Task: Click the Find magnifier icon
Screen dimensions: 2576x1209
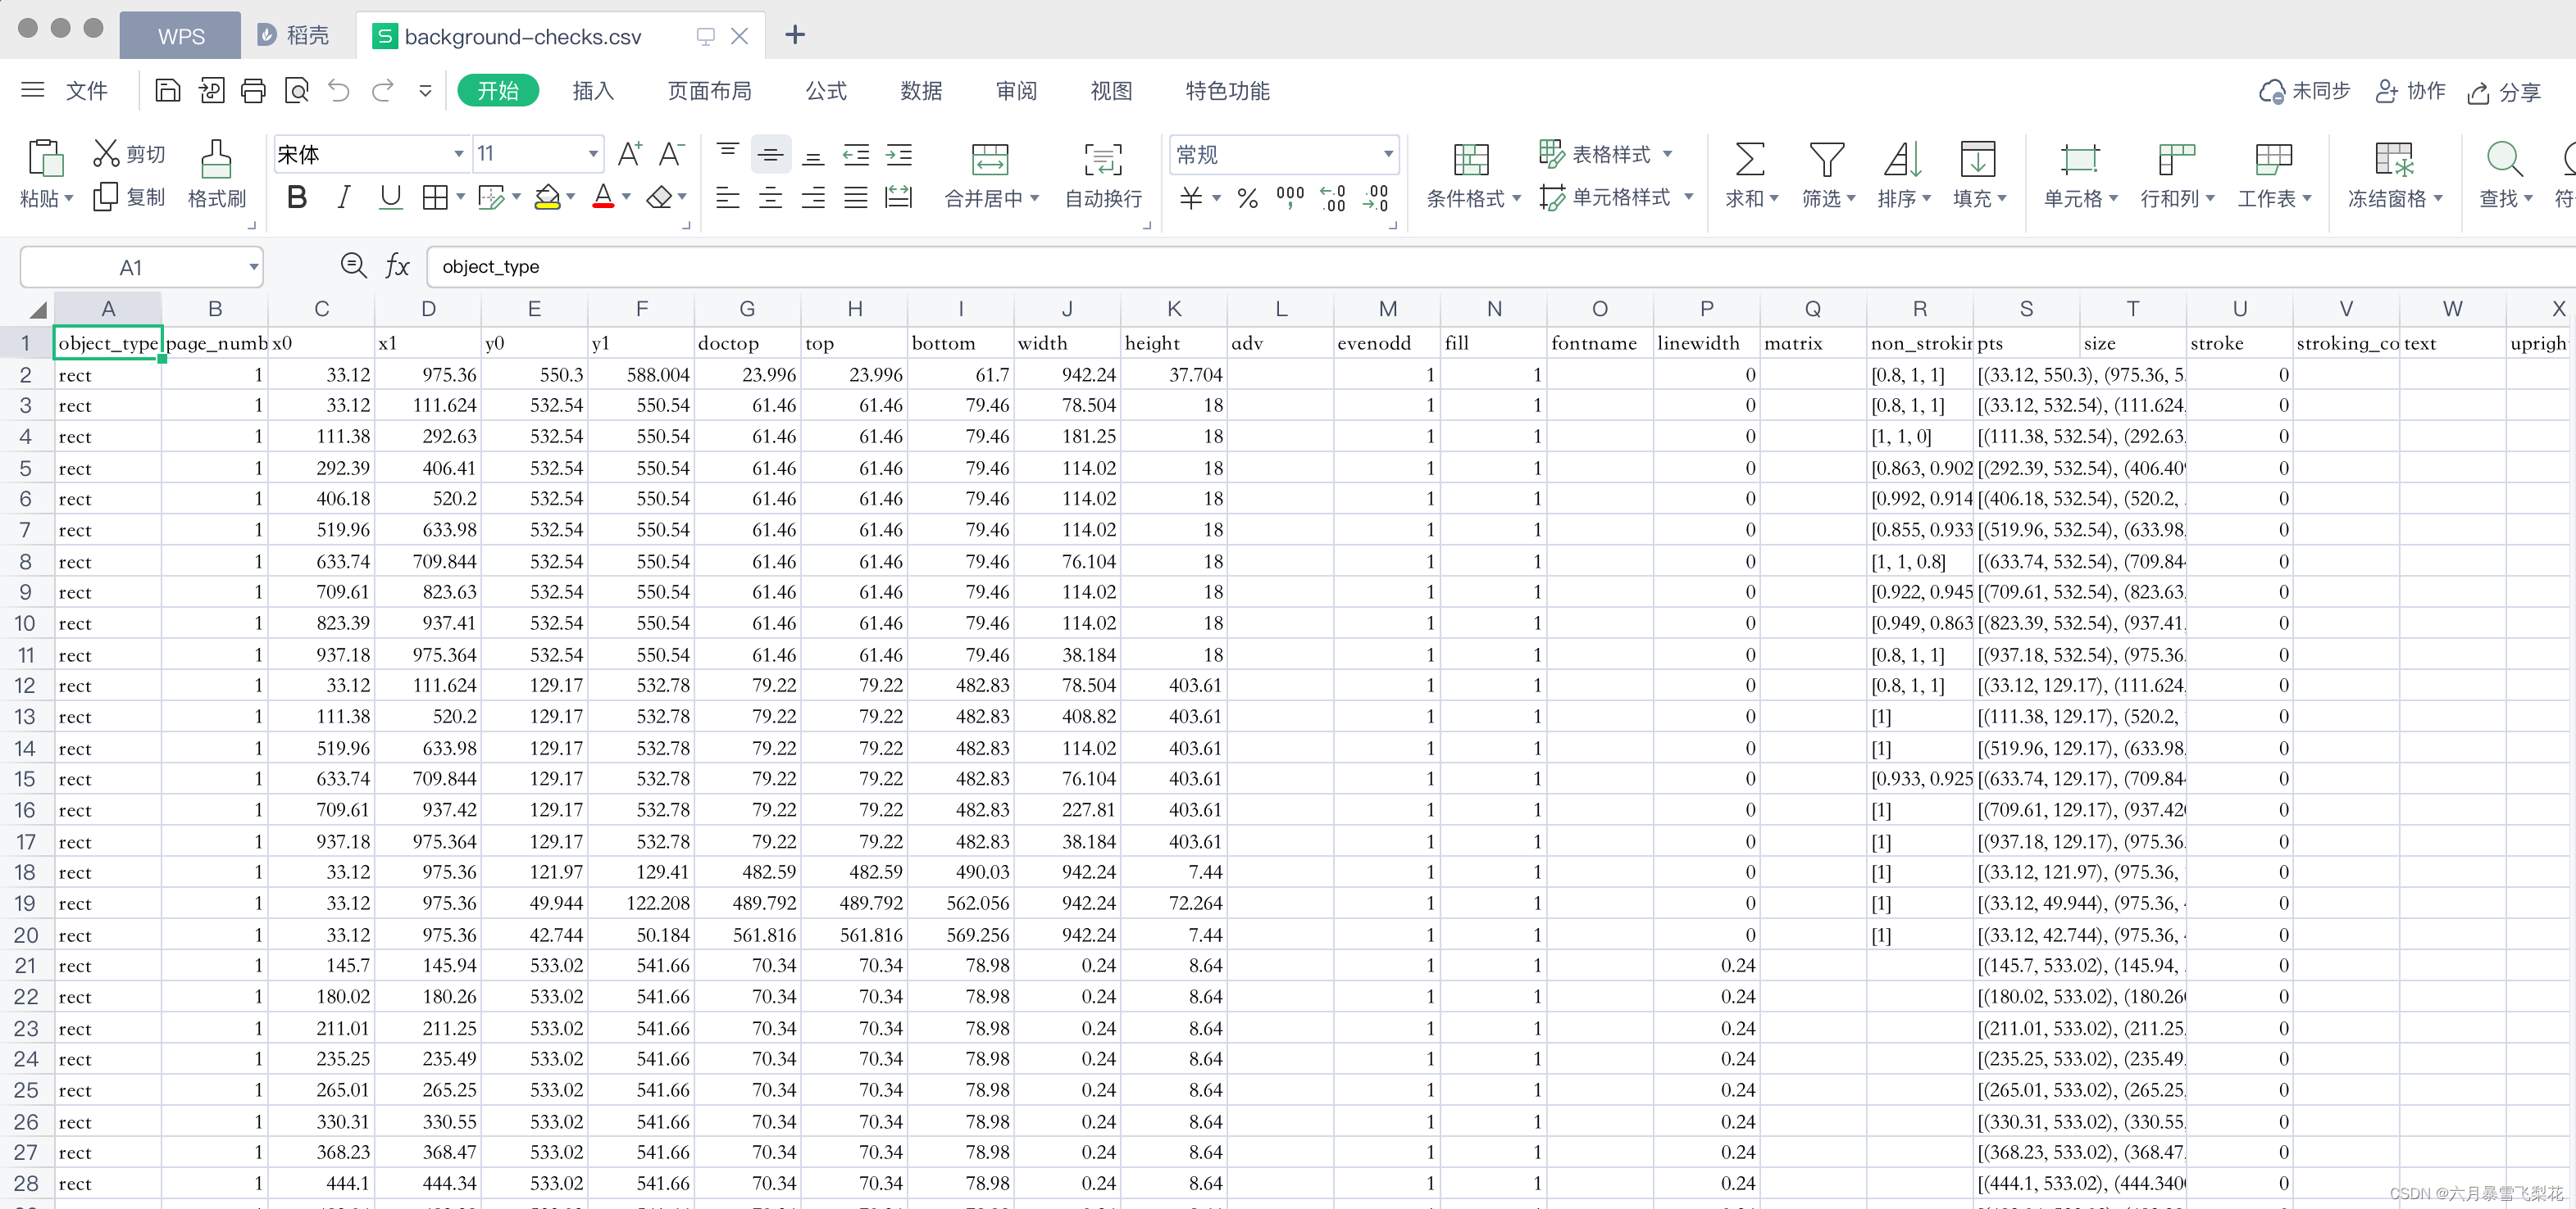Action: [x=2505, y=159]
